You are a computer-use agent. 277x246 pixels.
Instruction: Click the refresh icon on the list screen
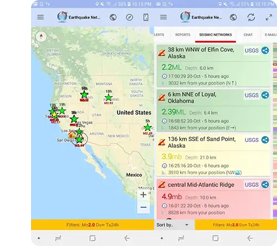pyautogui.click(x=251, y=17)
